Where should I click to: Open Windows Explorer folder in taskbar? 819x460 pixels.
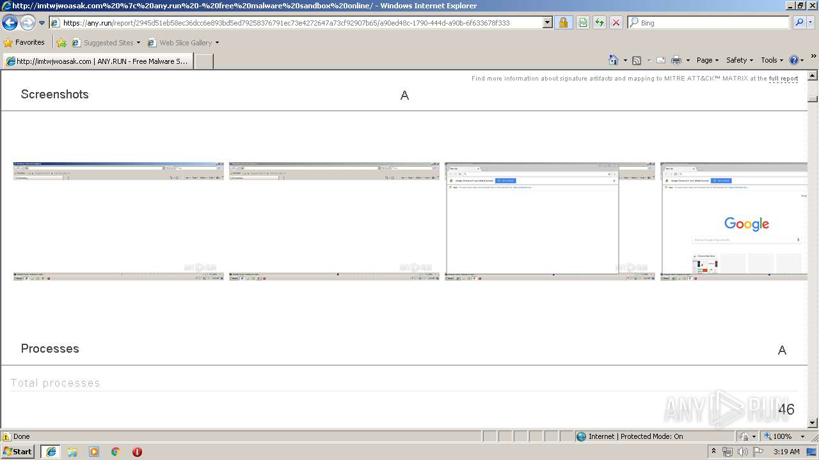(x=72, y=452)
